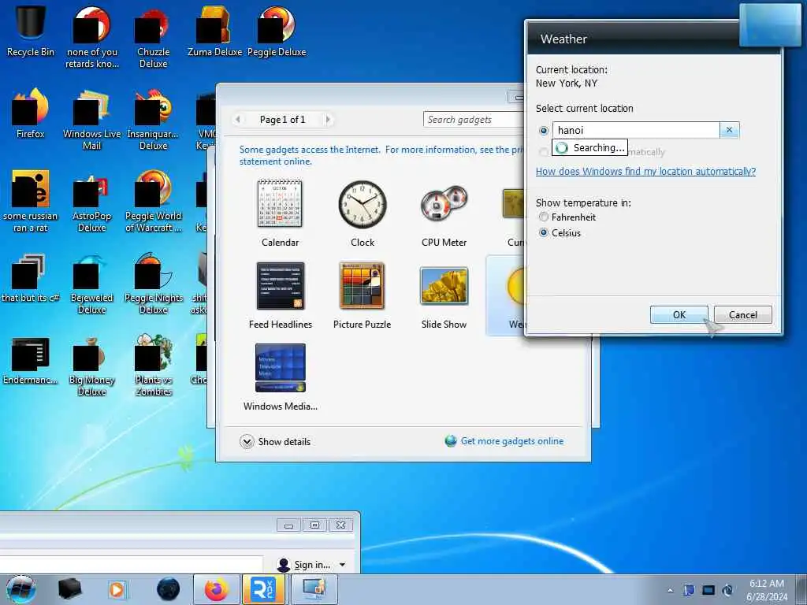Open the 'none of you retards kno...' icon
The image size is (807, 605).
tap(91, 37)
